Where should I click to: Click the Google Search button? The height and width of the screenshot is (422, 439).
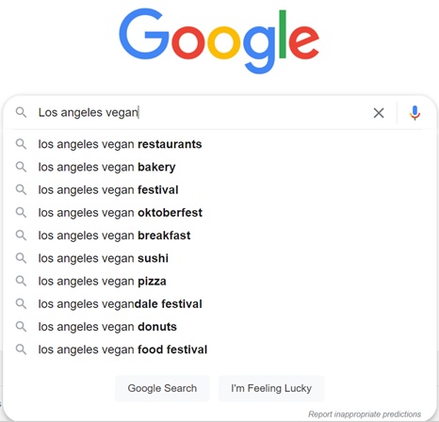click(162, 388)
